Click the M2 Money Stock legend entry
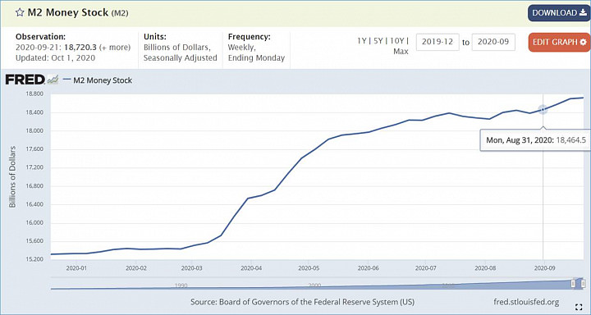591x315 pixels. (x=98, y=80)
